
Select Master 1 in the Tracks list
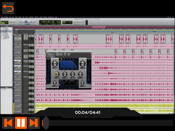point(6,39)
